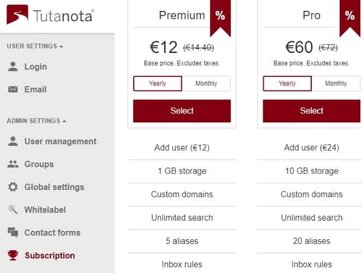Select the Premium plan
The height and width of the screenshot is (273, 362).
click(182, 111)
